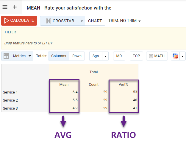The width and height of the screenshot is (186, 143).
Task: Click the plus icon to add new
Action: coord(15,7)
